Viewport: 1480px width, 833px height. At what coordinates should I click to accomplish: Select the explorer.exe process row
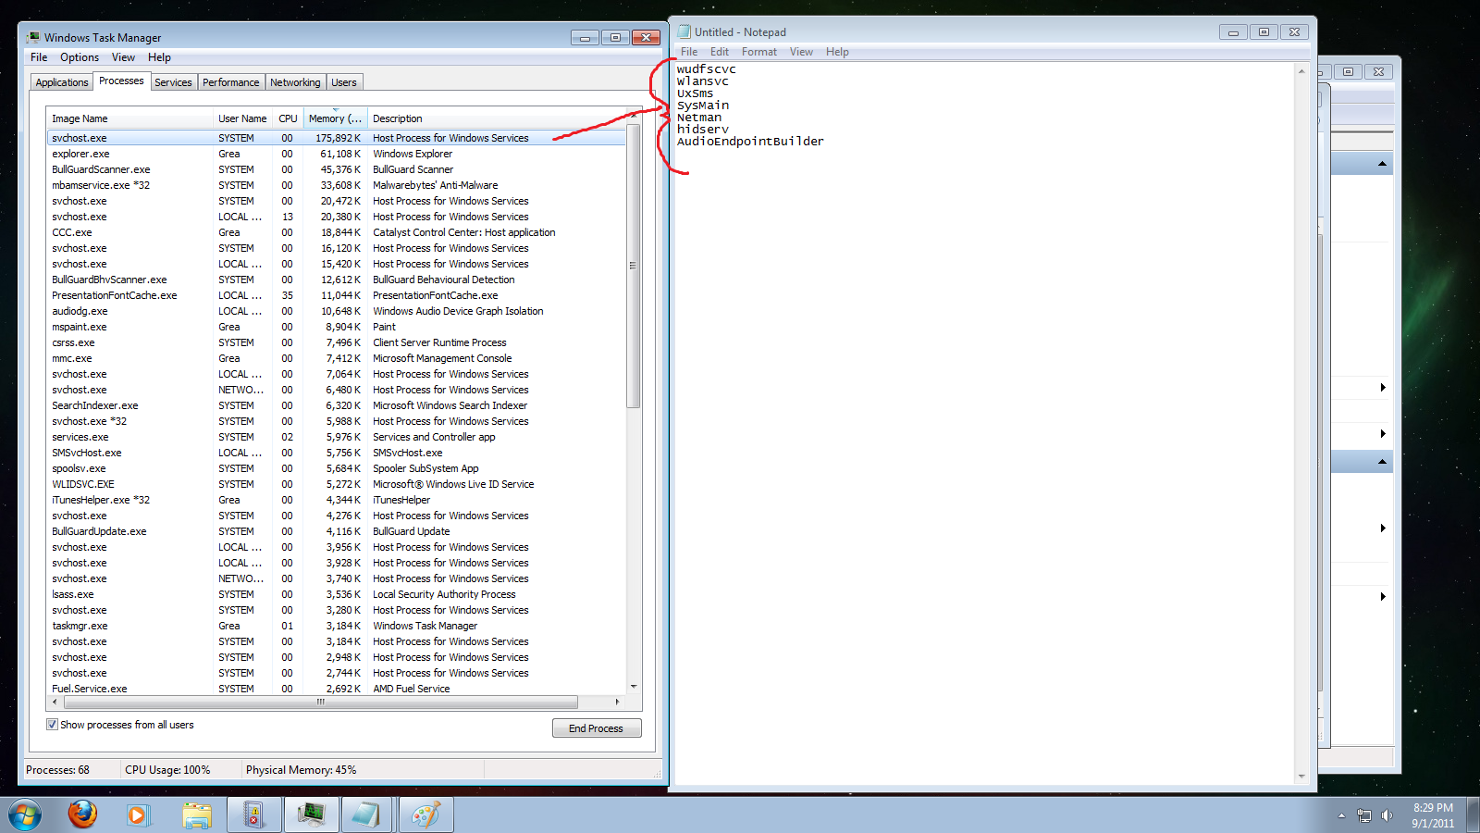click(x=337, y=154)
